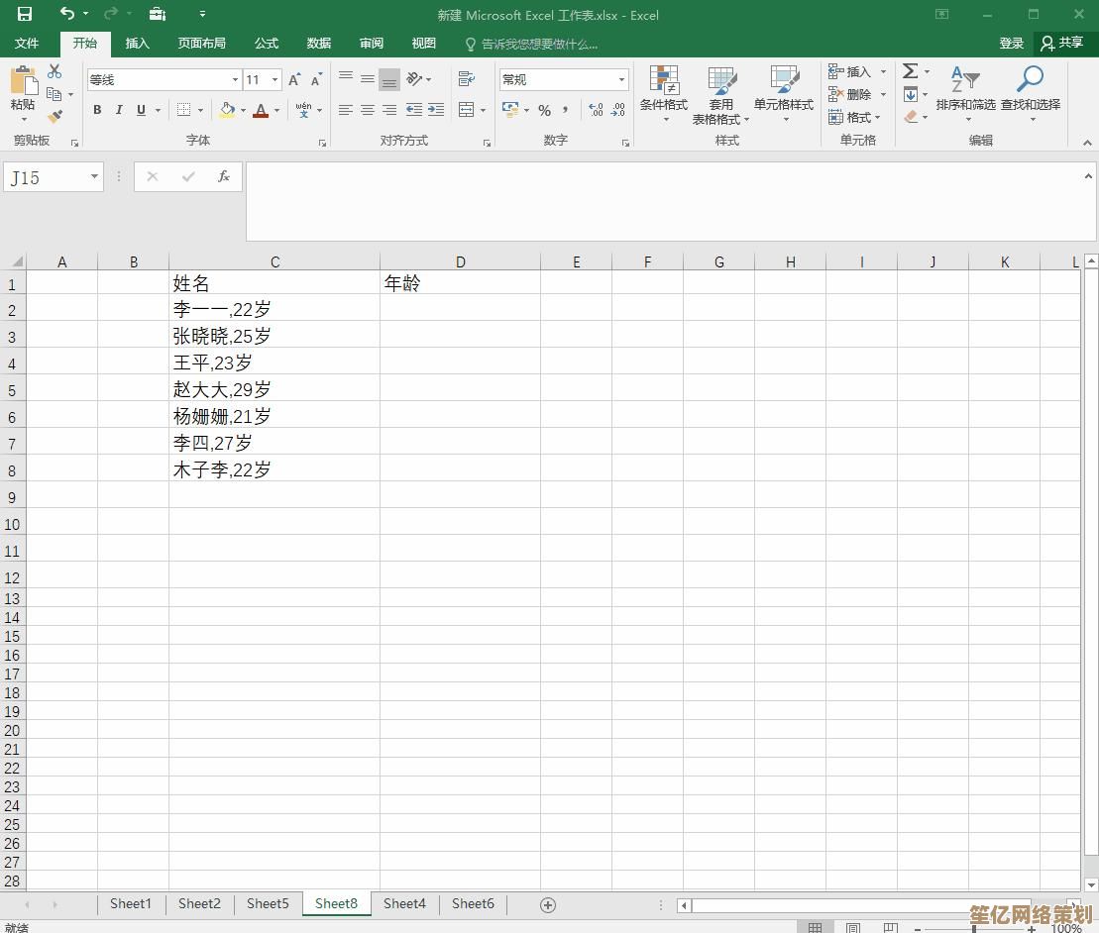Click the Find and Select magnifier

[1030, 89]
